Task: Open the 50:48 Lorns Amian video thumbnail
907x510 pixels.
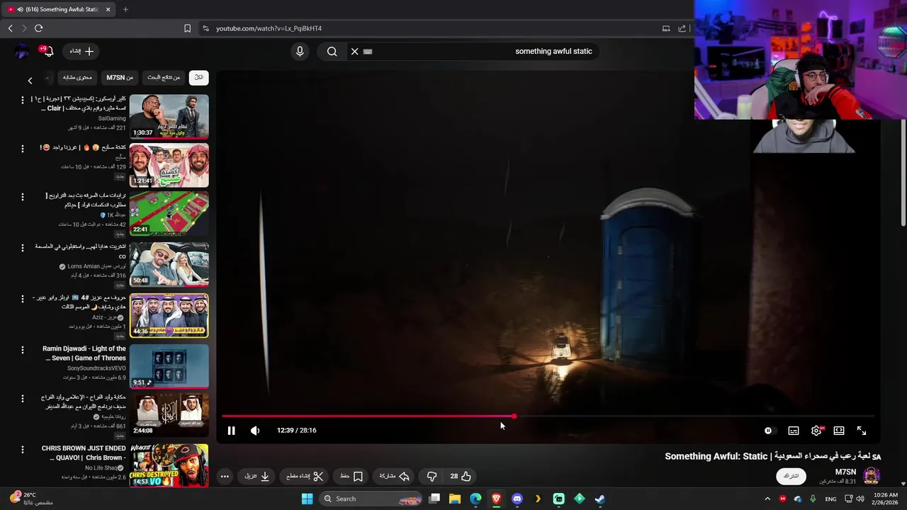Action: tap(169, 264)
